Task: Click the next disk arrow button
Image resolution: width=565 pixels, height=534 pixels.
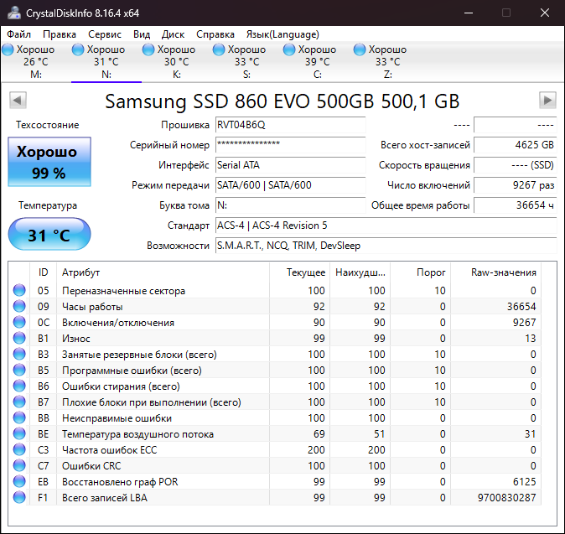Action: point(547,101)
